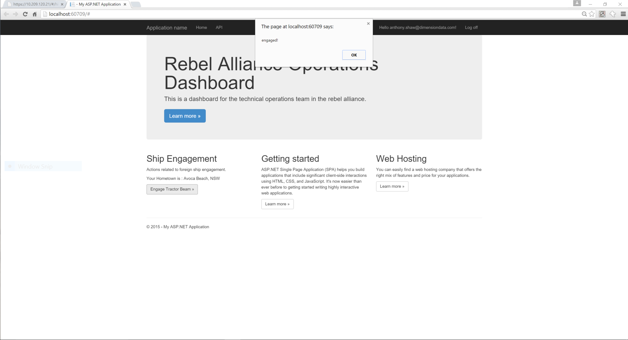Click the forward navigation arrow
Viewport: 628px width, 340px height.
coord(15,14)
